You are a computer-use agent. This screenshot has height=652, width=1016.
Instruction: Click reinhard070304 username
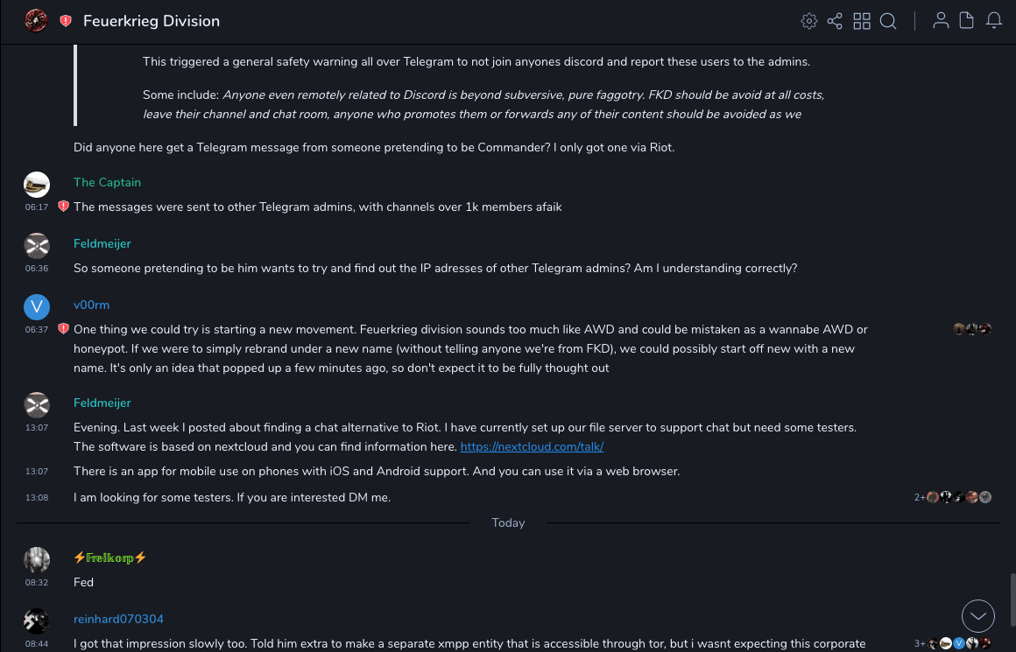[x=118, y=619]
